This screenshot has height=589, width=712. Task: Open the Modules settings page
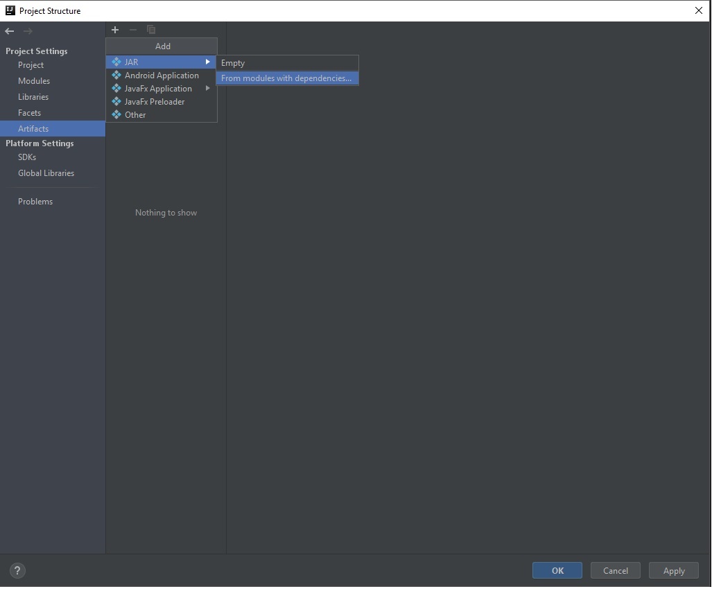[34, 81]
